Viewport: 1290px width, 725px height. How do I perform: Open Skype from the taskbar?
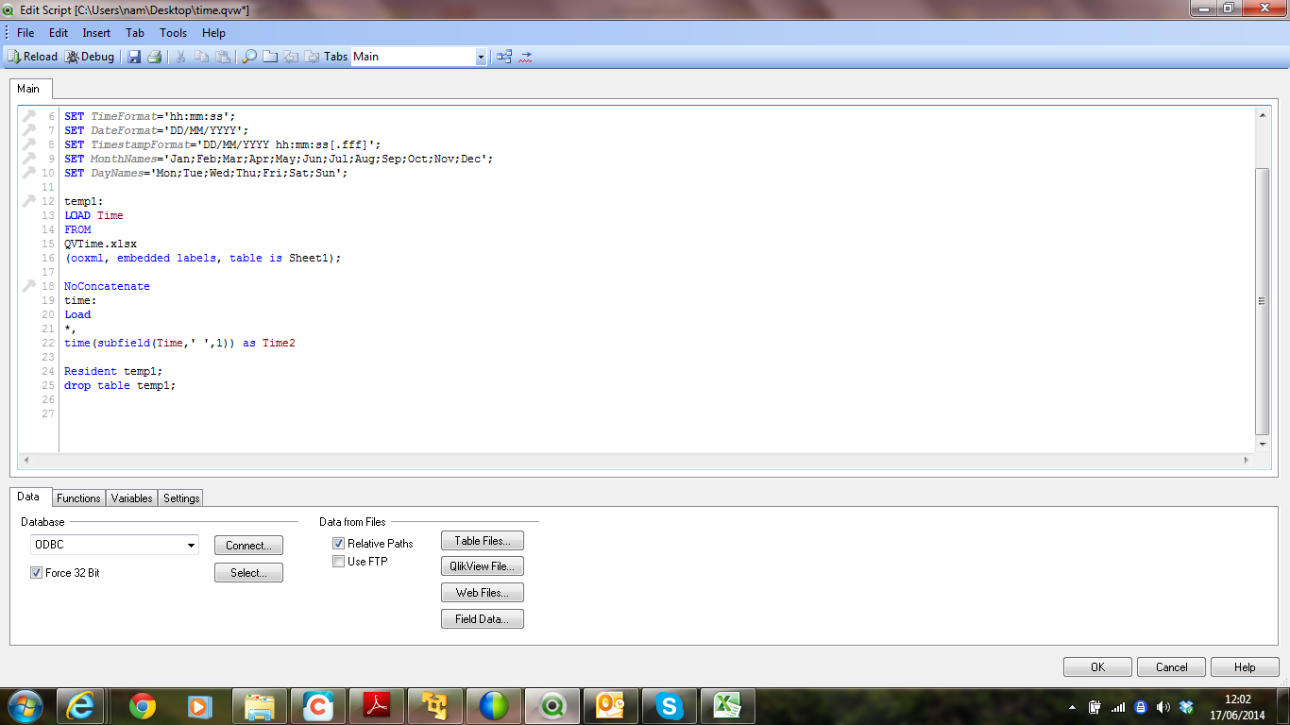670,705
